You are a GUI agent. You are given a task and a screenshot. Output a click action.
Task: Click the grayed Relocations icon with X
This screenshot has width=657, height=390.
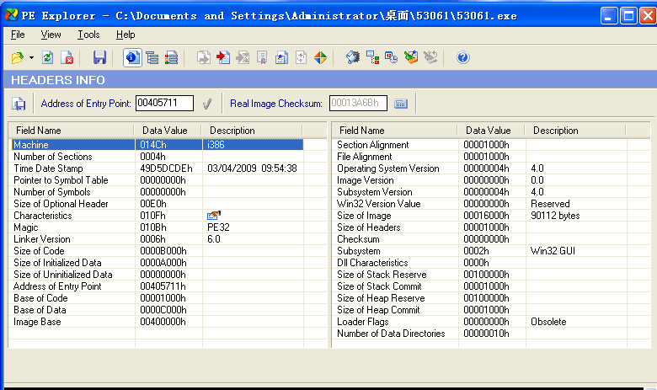point(243,58)
